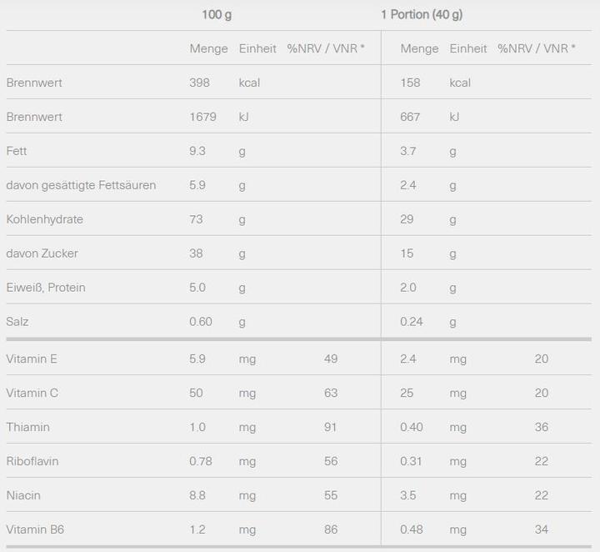Screen dimensions: 600x552
Task: Click the "davon Zucker" row label
Action: point(42,253)
